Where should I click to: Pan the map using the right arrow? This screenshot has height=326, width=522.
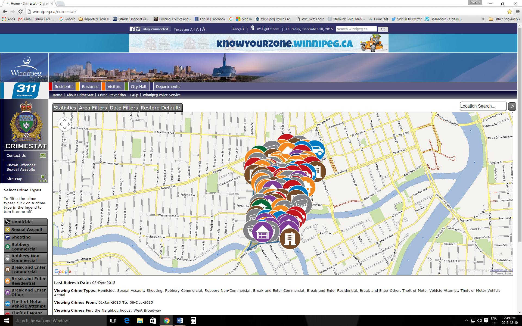pyautogui.click(x=69, y=124)
